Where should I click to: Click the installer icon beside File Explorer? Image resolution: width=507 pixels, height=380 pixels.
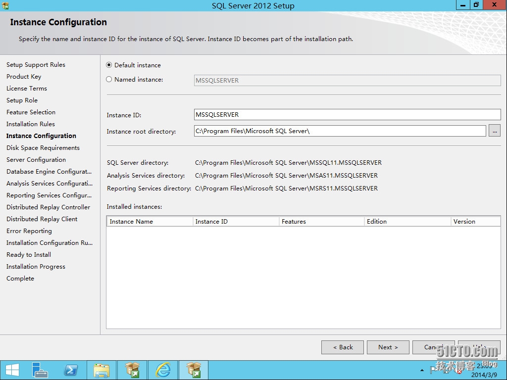click(x=132, y=370)
